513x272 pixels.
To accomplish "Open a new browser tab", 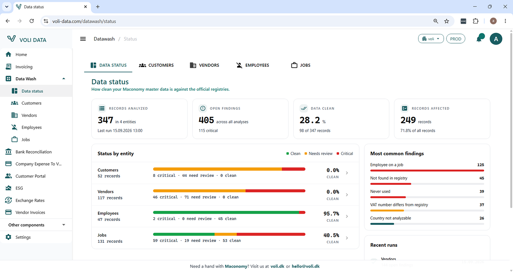I will pyautogui.click(x=98, y=7).
